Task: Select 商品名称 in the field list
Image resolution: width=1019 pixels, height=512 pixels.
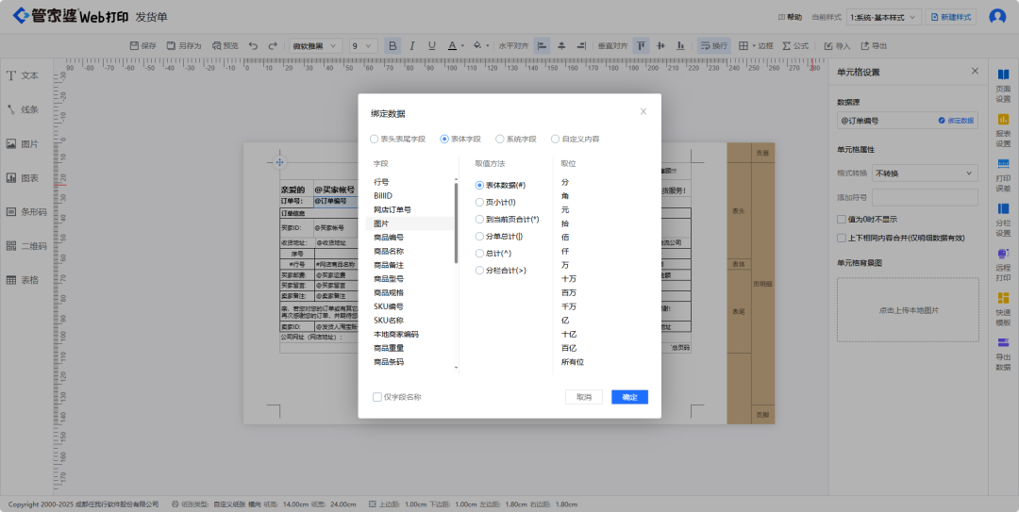Action: pos(389,252)
